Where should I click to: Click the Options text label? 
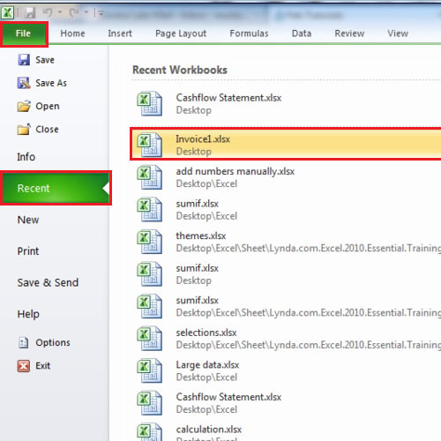pyautogui.click(x=53, y=343)
